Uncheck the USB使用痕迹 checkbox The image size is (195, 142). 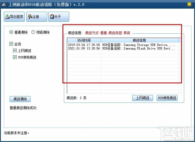(x=15, y=57)
